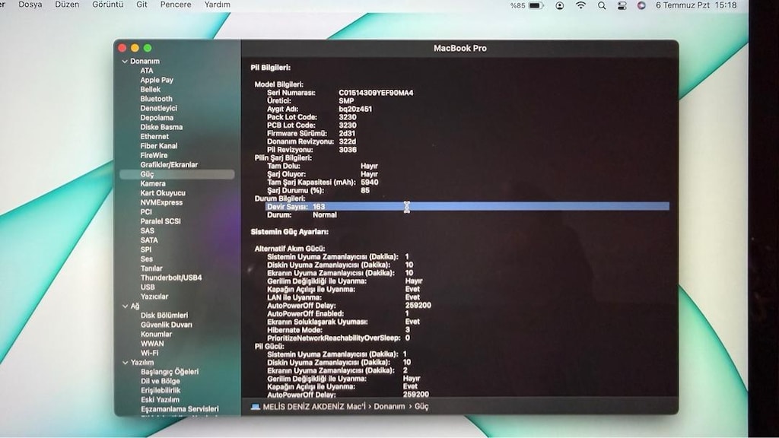
Task: Select Kart Okuyucu in the sidebar
Action: [x=163, y=193]
